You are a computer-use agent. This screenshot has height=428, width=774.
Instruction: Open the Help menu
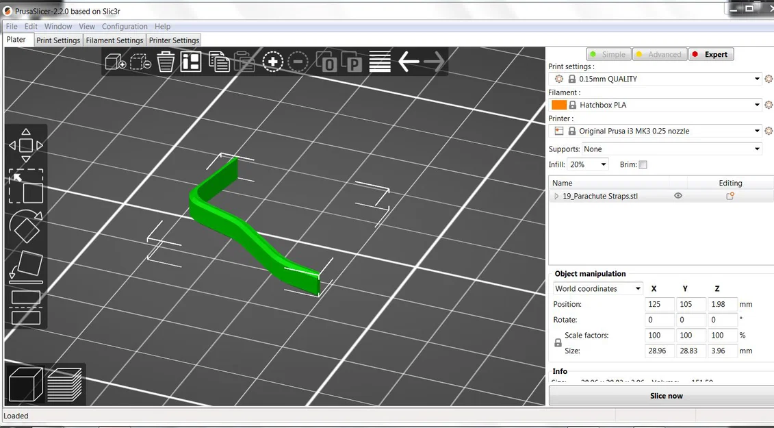pyautogui.click(x=162, y=26)
